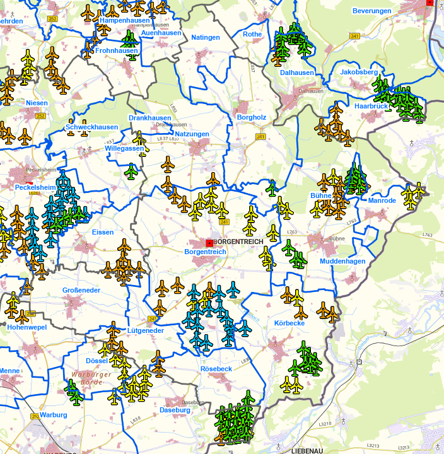
Task: Select the lone cyan turbine east of Rösebeck cluster
Action: click(x=245, y=328)
